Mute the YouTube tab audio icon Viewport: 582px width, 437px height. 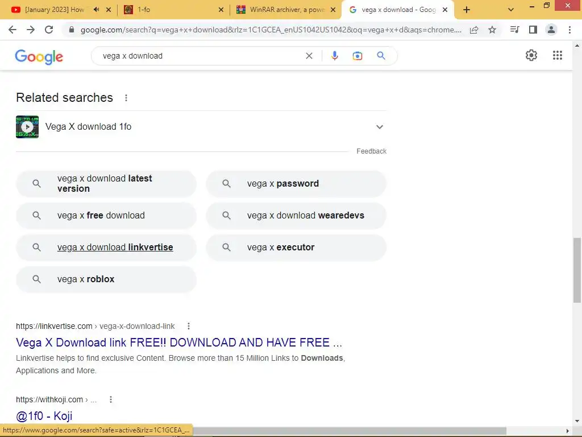[x=97, y=10]
